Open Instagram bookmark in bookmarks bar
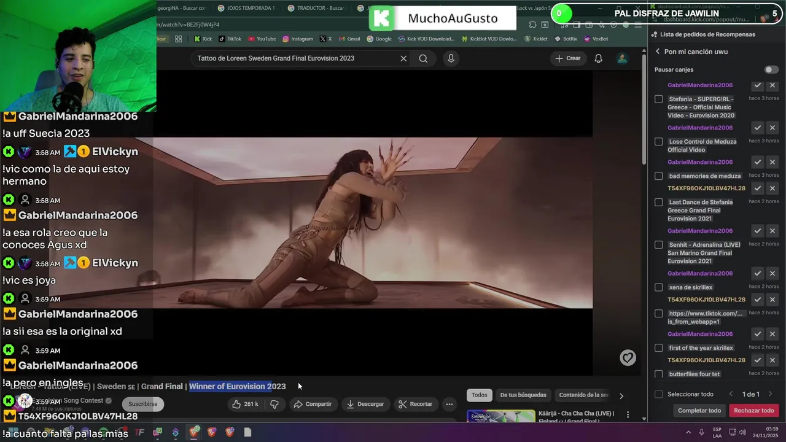Screen dimensions: 786x442 [298, 39]
